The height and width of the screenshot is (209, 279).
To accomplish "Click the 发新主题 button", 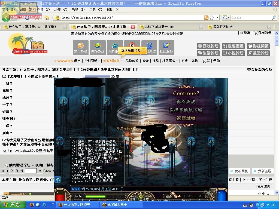I will pos(263,171).
